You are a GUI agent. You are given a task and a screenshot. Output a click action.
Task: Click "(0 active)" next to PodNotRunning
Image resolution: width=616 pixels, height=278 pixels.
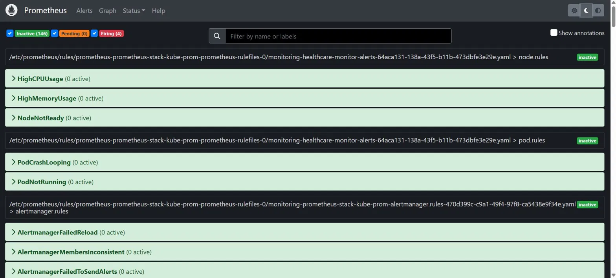[81, 182]
